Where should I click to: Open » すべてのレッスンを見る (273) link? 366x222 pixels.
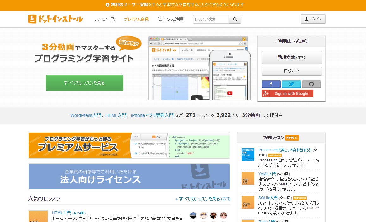pyautogui.click(x=203, y=199)
